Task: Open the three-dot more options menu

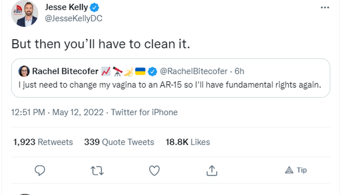Action: pos(325,8)
